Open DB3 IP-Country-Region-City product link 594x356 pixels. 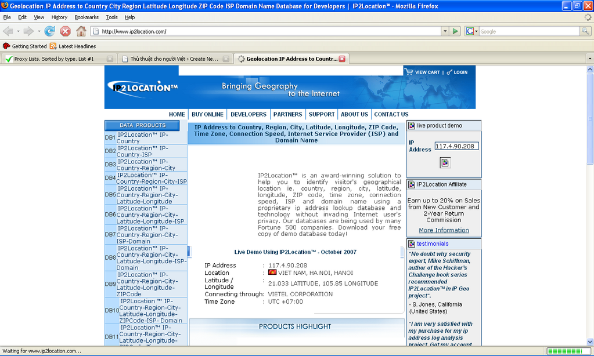tap(146, 165)
